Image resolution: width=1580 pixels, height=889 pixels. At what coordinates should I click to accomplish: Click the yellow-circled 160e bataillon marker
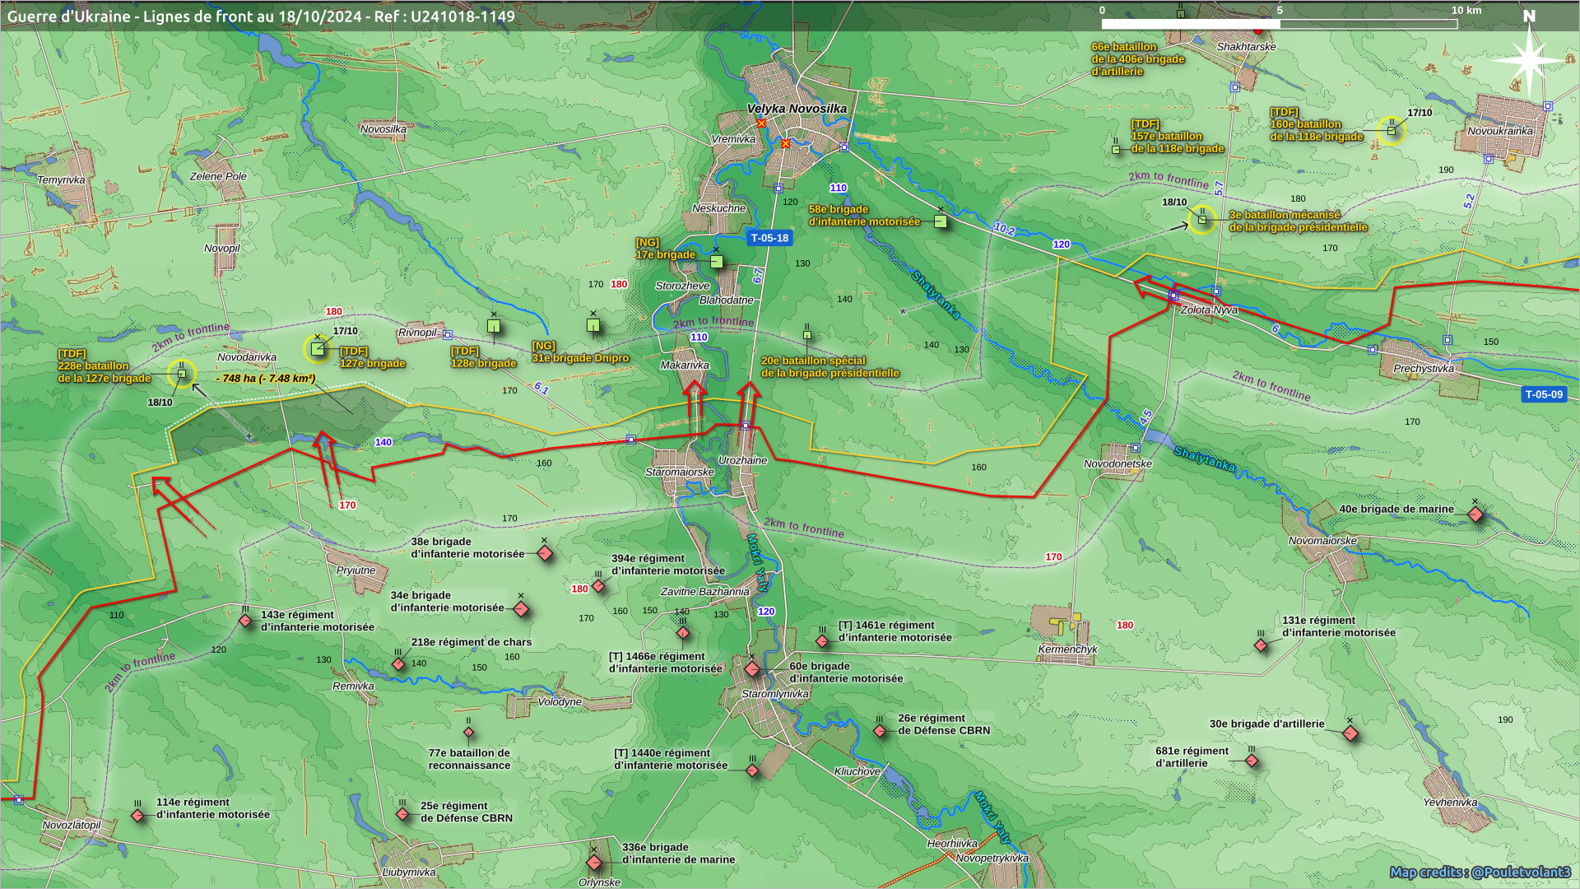(x=1392, y=131)
